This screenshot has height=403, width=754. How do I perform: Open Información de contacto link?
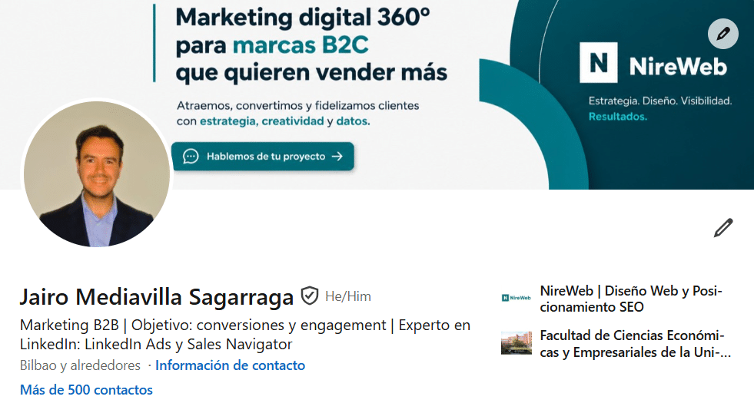[x=230, y=365]
